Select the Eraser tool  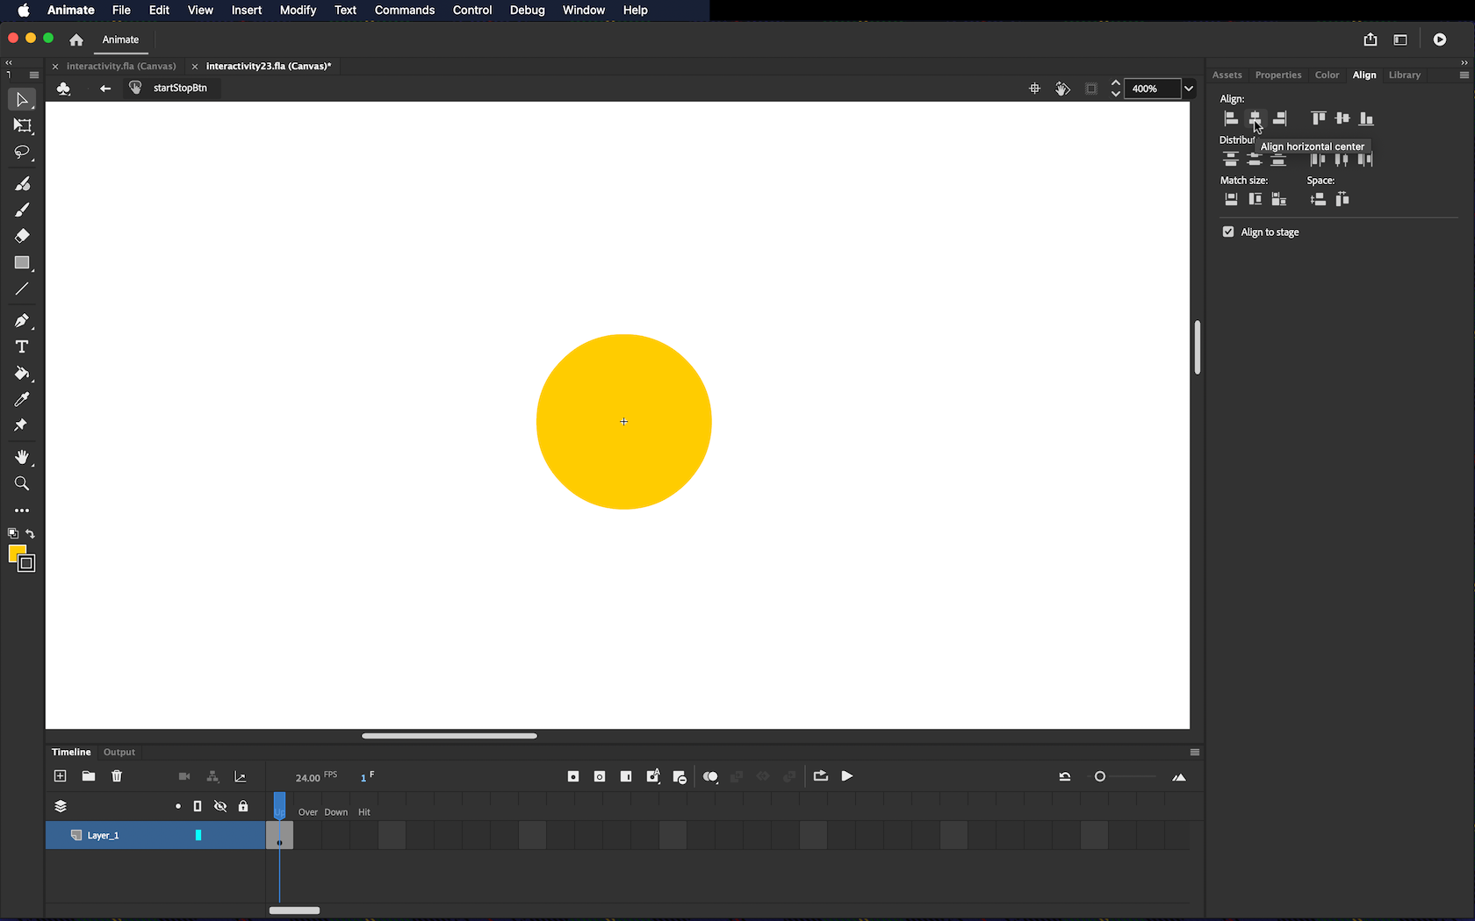click(x=22, y=236)
